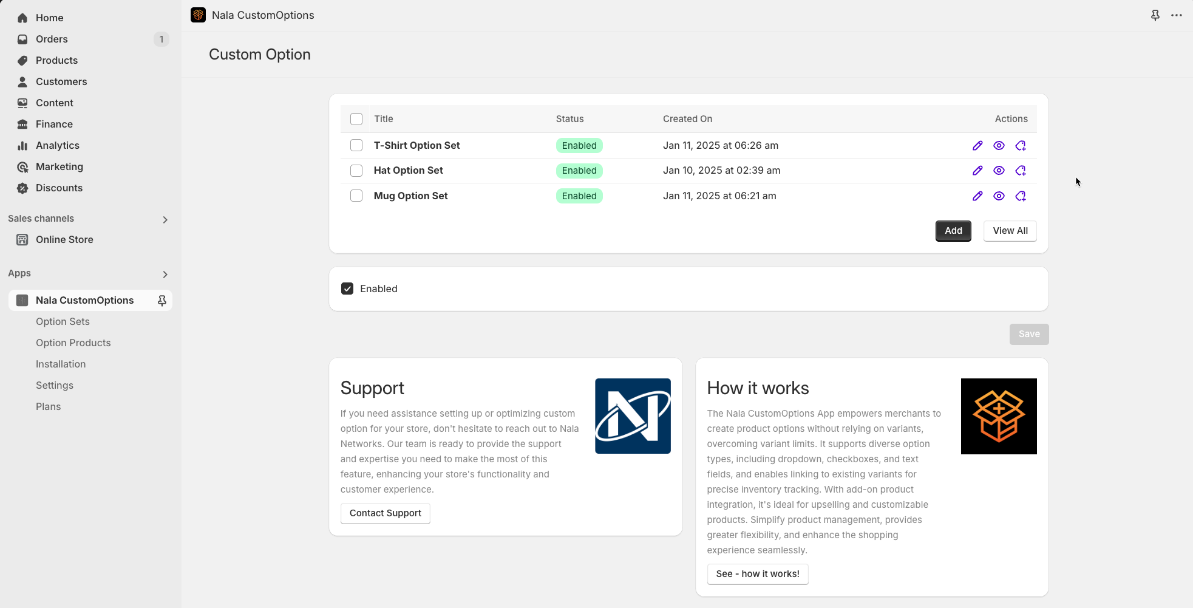Viewport: 1193px width, 608px height.
Task: Go to Analytics in sidebar
Action: click(x=57, y=146)
